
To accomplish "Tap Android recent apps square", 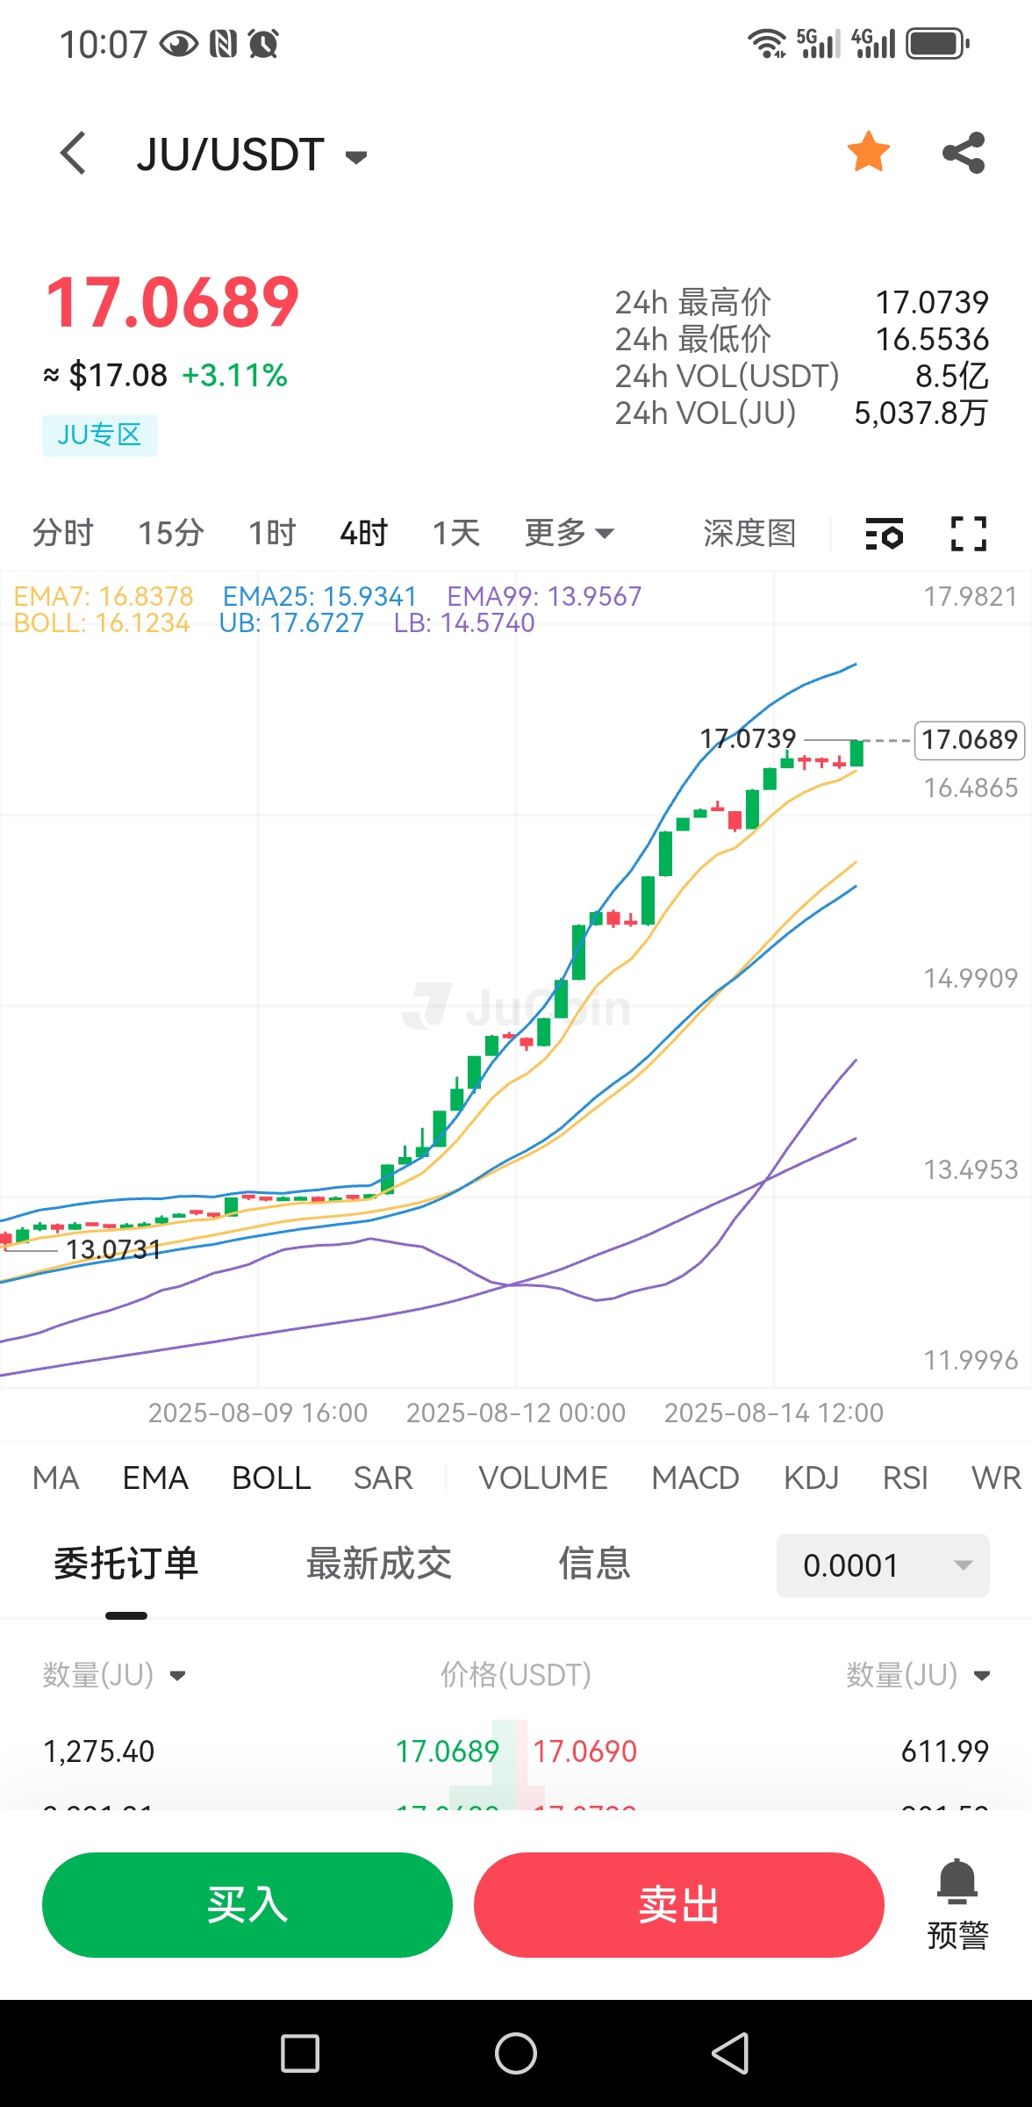I will pyautogui.click(x=300, y=2053).
